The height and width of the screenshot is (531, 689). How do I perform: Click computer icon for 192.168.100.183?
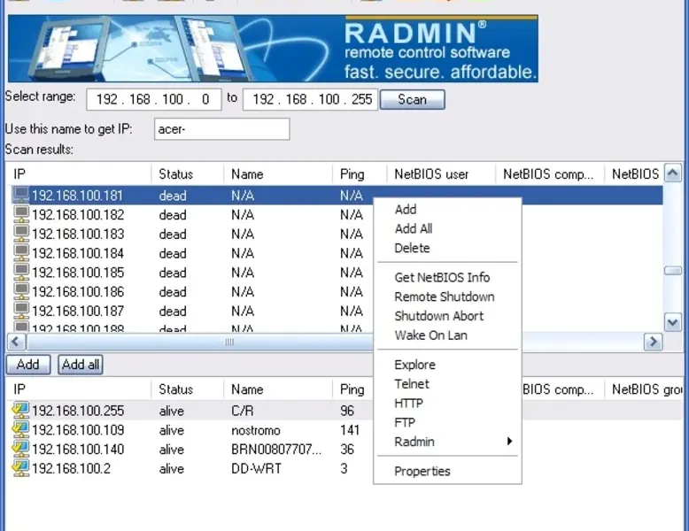pyautogui.click(x=20, y=234)
